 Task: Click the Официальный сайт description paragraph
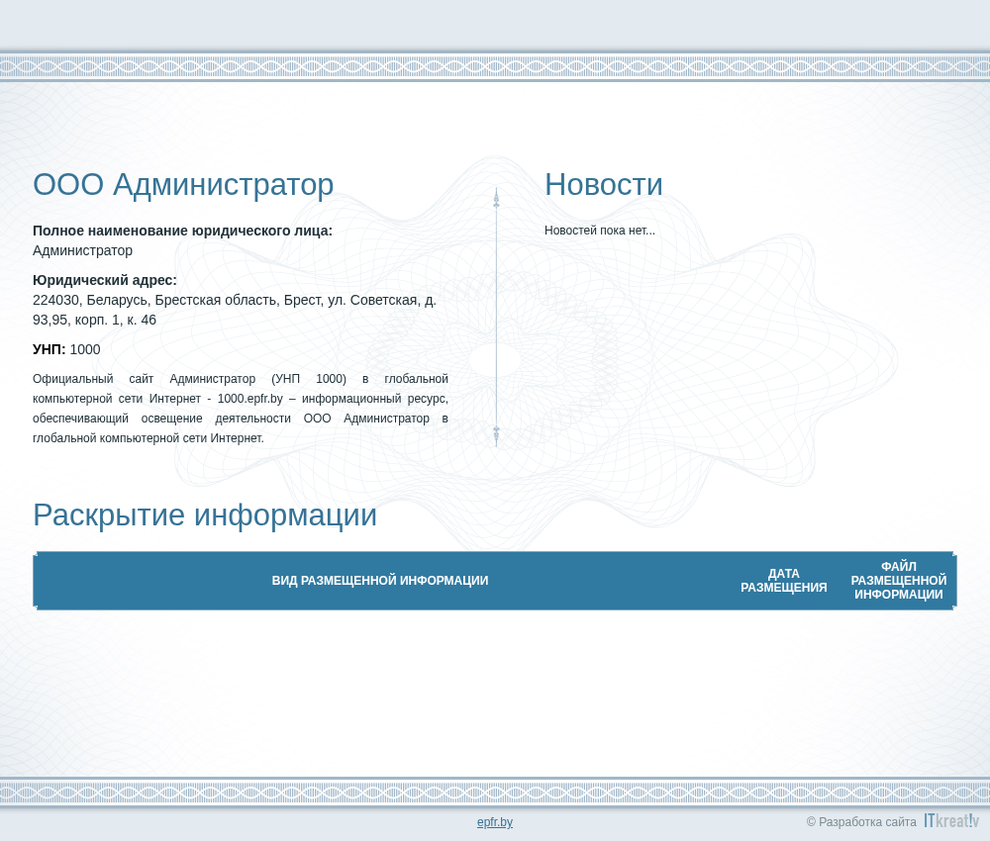click(x=241, y=409)
